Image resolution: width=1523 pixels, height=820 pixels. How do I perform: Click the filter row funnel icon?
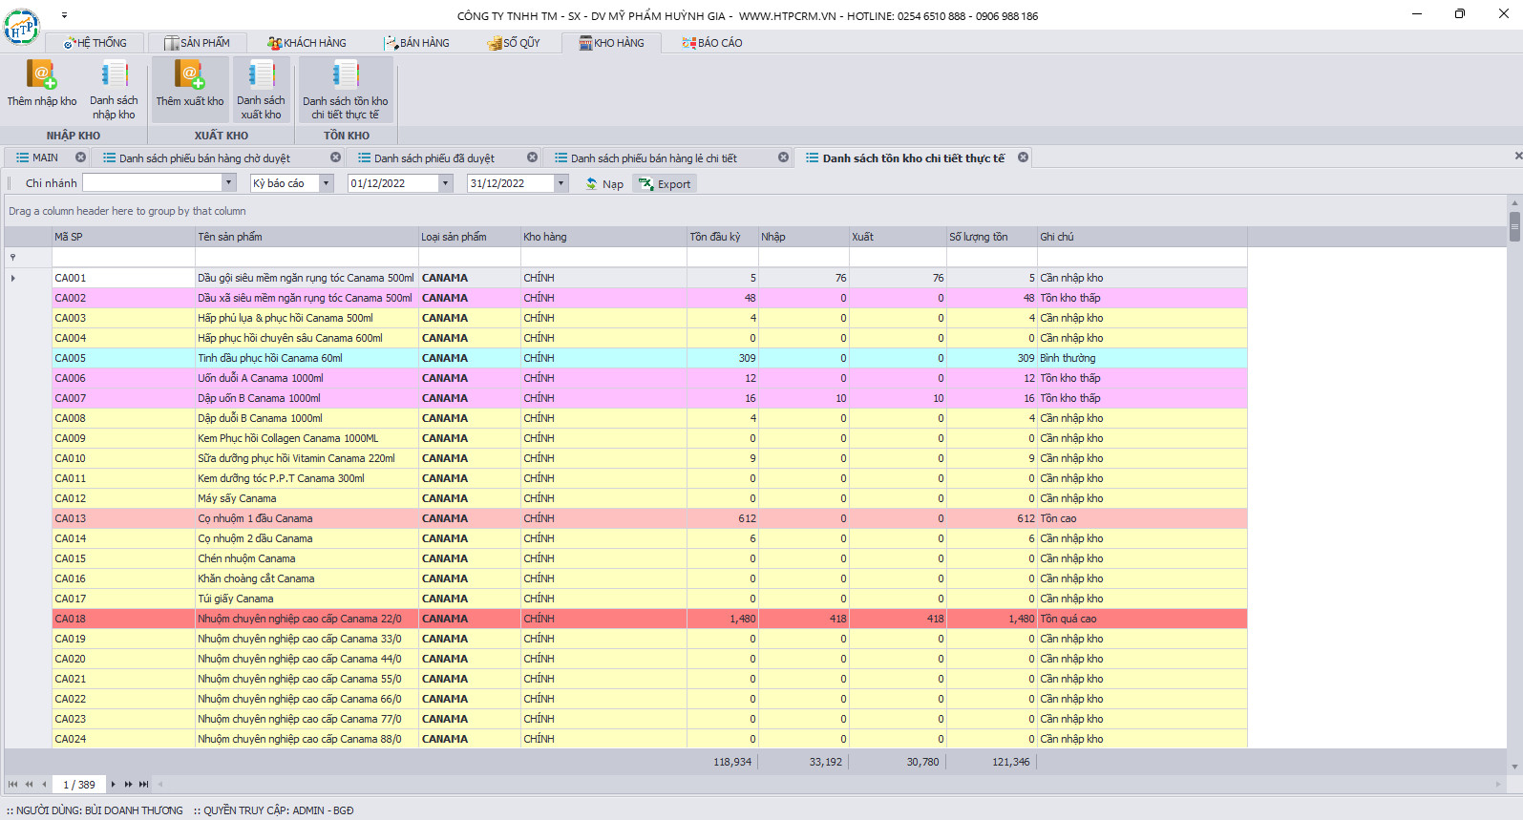pos(12,258)
